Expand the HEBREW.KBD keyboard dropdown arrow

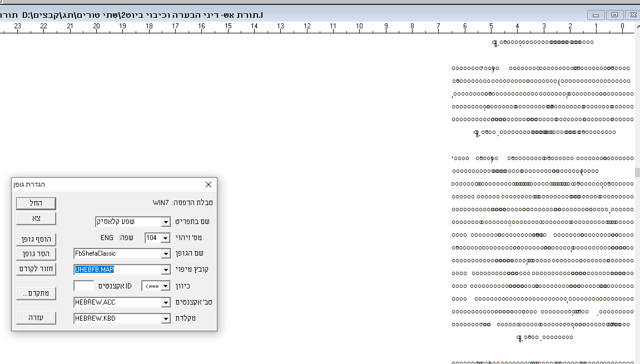pyautogui.click(x=165, y=318)
